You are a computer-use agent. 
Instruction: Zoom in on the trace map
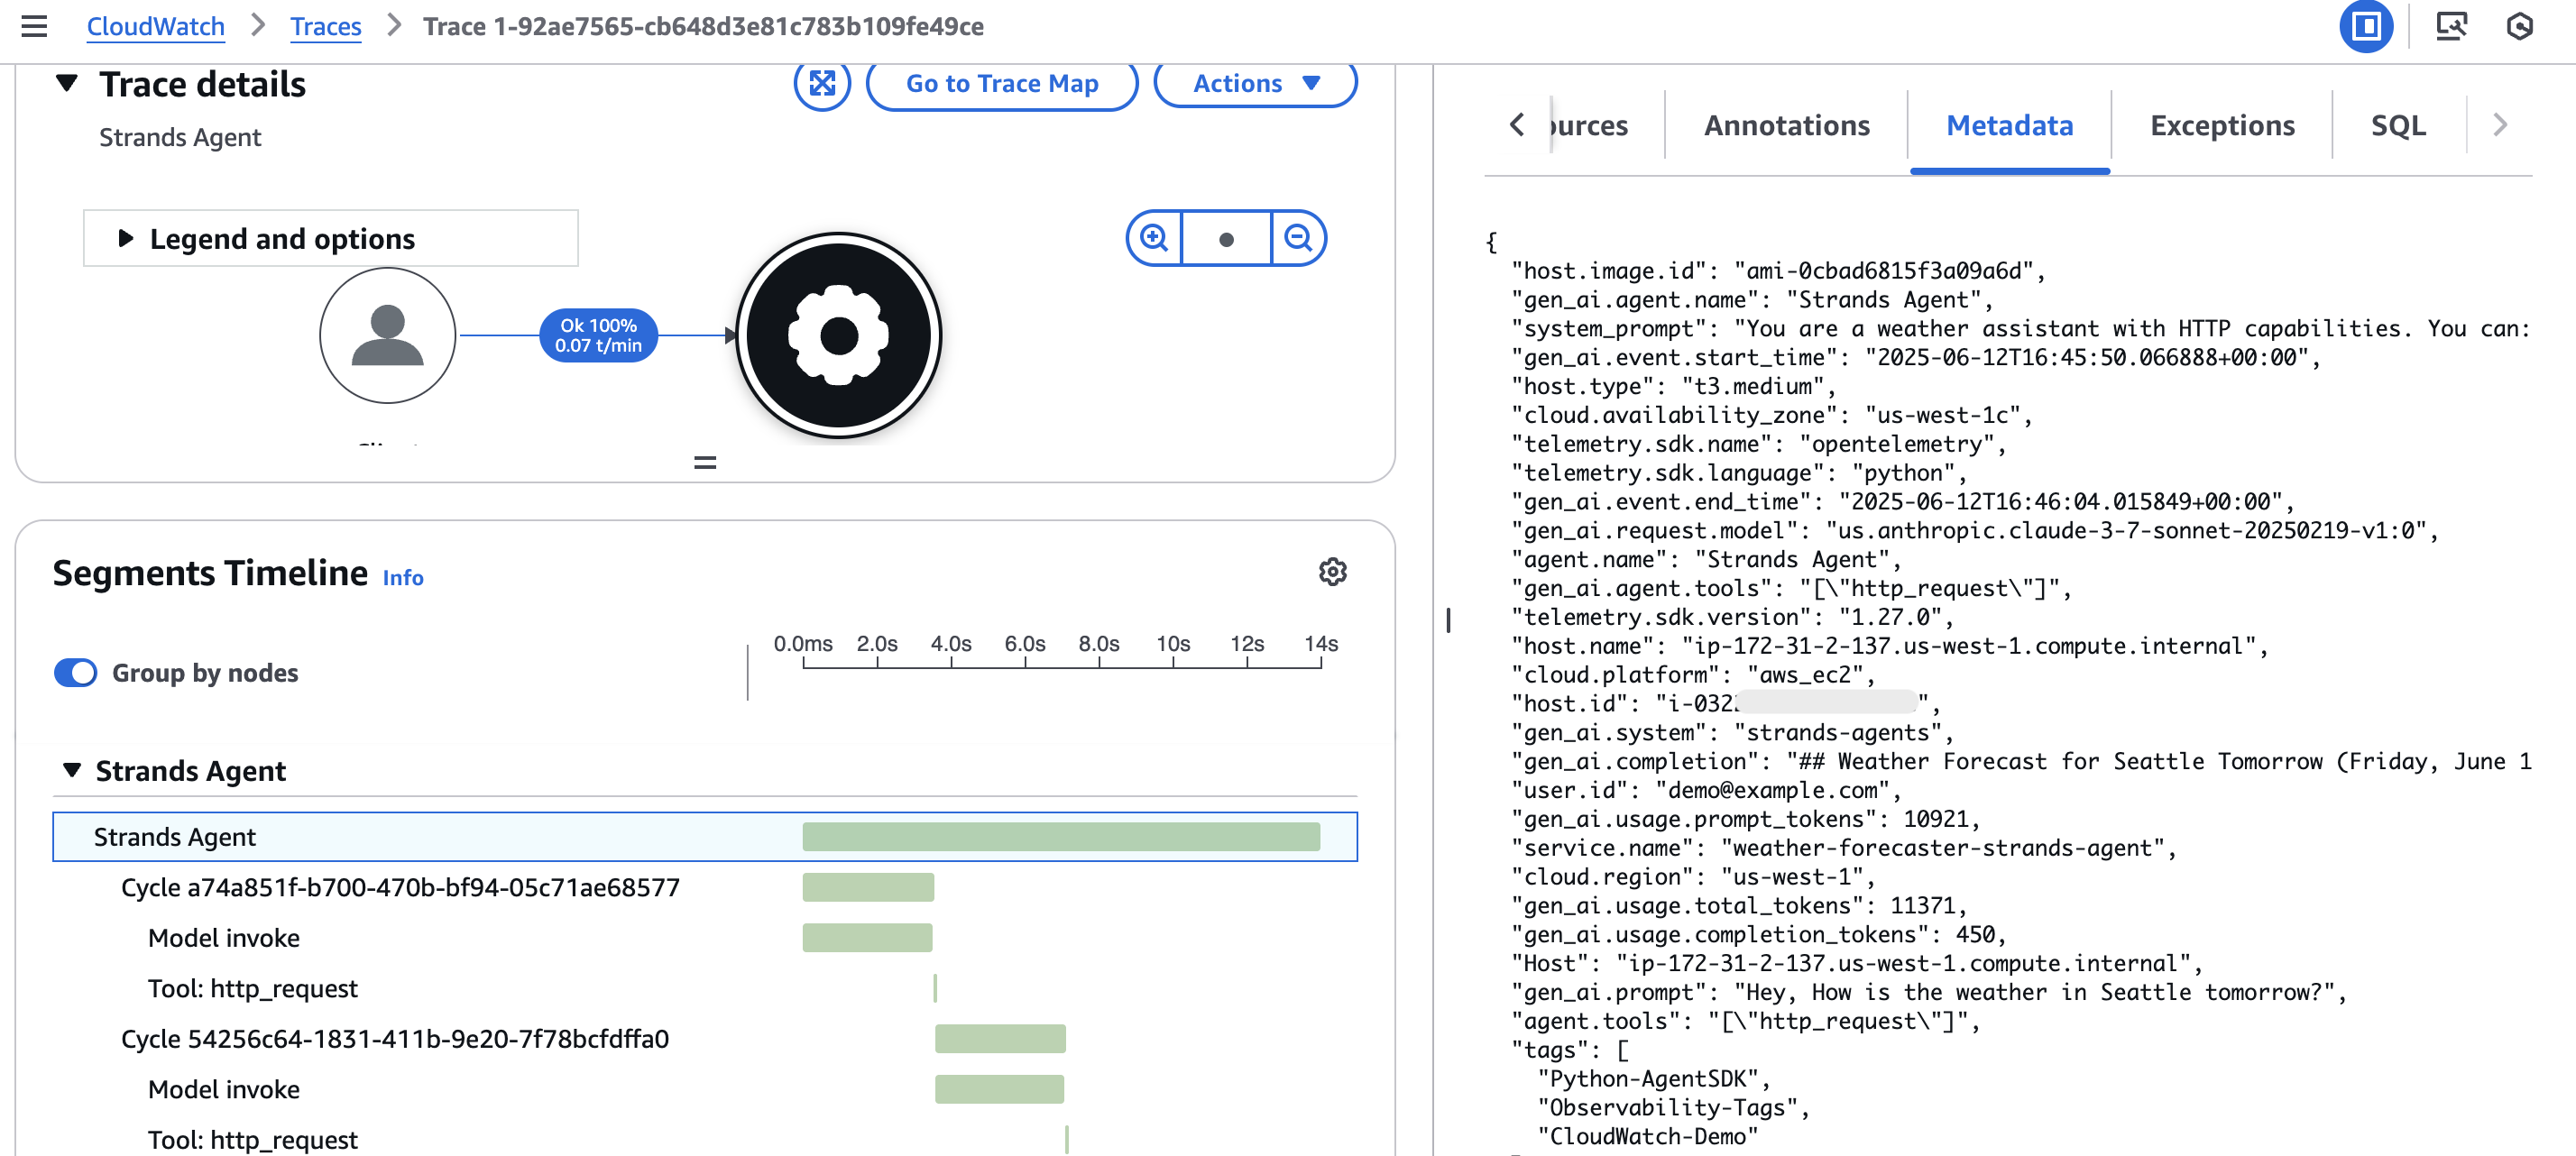pyautogui.click(x=1155, y=238)
